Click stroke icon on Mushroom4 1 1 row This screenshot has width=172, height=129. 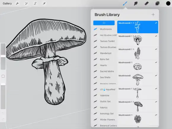tap(156, 102)
